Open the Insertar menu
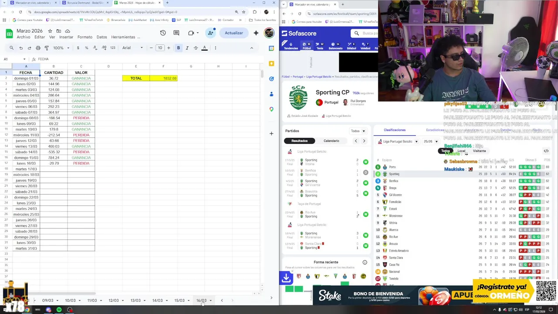This screenshot has height=314, width=558. [66, 37]
